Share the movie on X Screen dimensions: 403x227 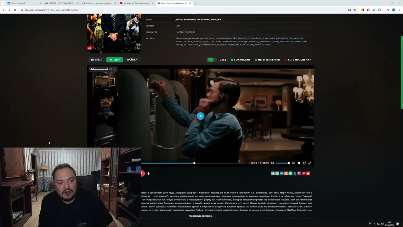point(295,173)
